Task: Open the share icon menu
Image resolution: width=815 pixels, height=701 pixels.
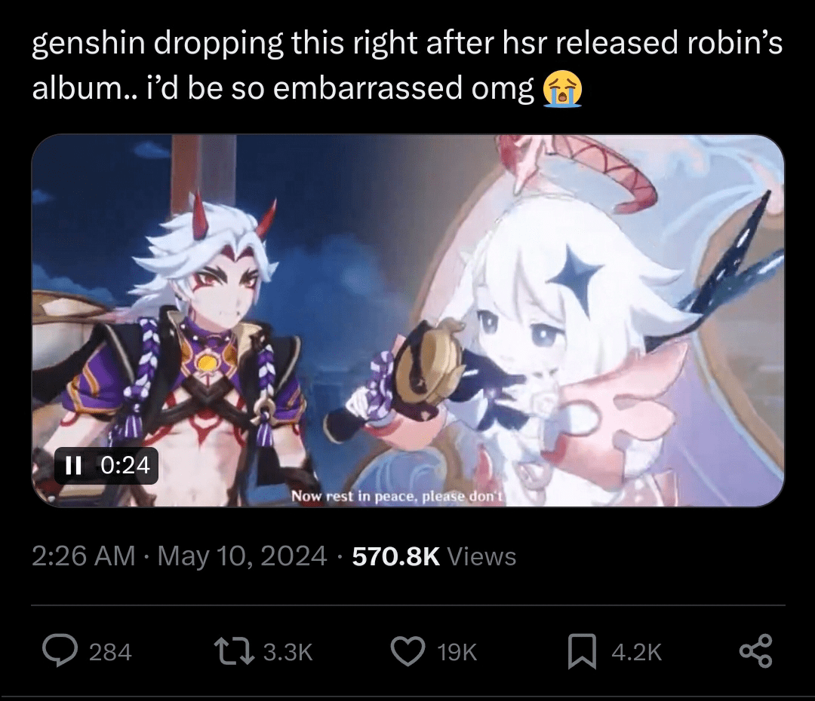Action: (756, 650)
